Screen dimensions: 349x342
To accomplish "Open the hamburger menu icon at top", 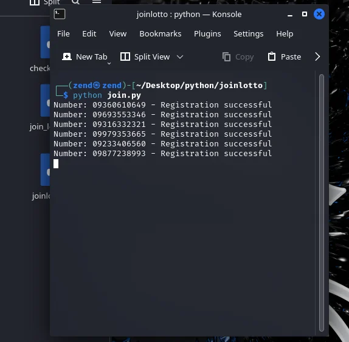I will click(97, 2).
